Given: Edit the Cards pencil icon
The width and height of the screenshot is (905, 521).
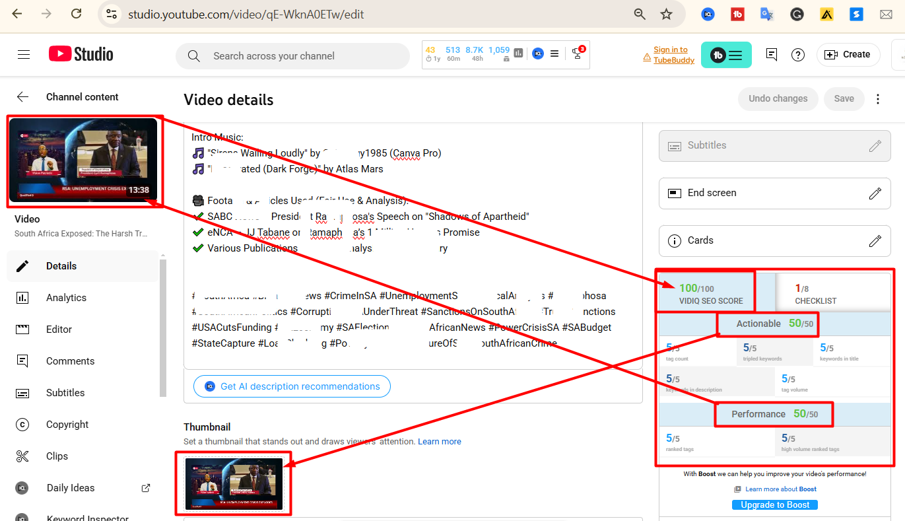Looking at the screenshot, I should tap(875, 241).
